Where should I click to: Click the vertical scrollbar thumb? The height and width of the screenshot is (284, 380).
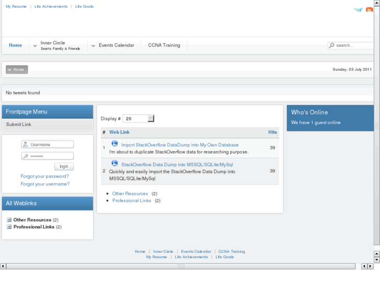[377, 126]
